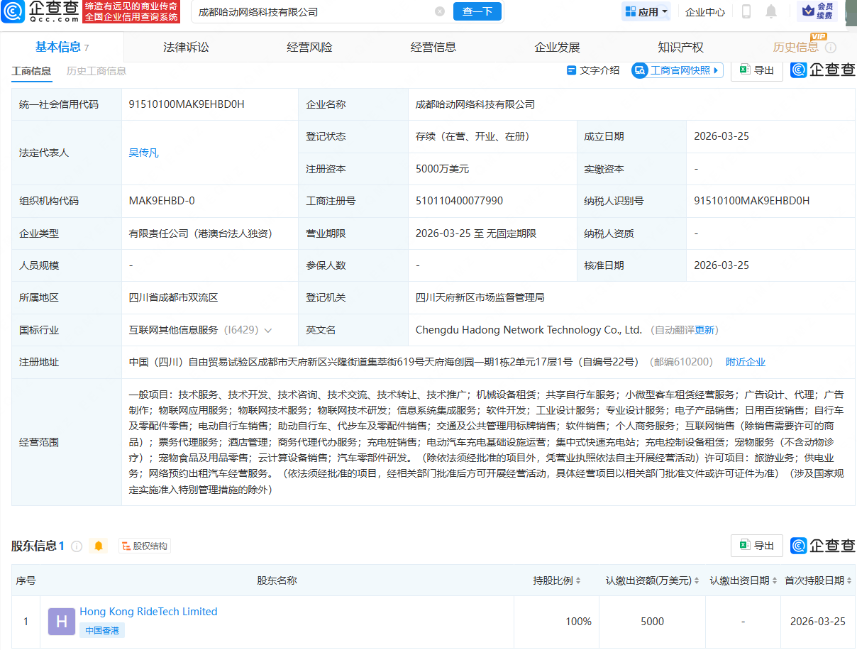The height and width of the screenshot is (650, 857).
Task: Click the info icon beside 历史信息
Action: point(831,48)
